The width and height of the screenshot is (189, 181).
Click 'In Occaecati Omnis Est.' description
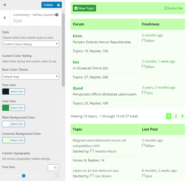pos(91,68)
